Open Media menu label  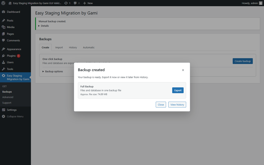[x=11, y=27]
